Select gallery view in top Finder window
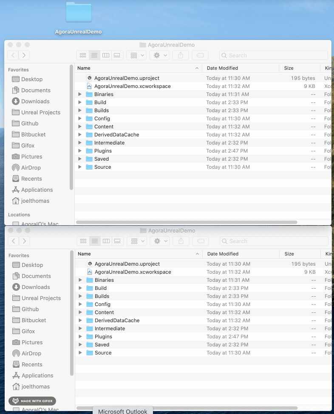Image resolution: width=334 pixels, height=414 pixels. pyautogui.click(x=117, y=55)
